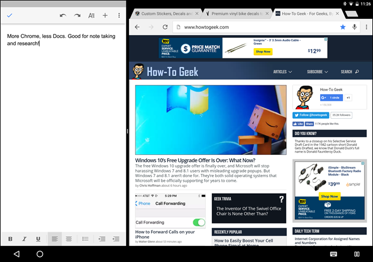
Task: Open the Docs overflow menu
Action: (119, 15)
